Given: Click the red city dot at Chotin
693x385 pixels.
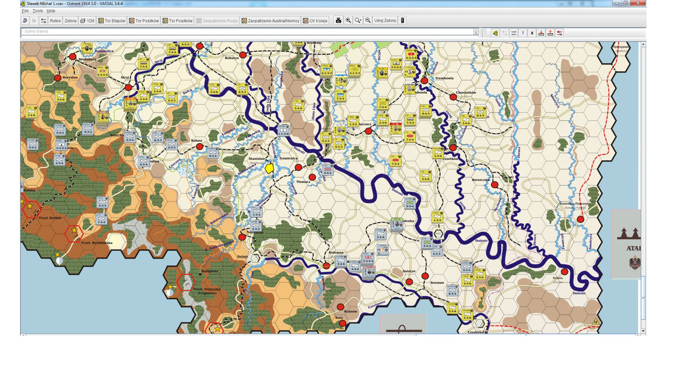Looking at the screenshot, I should 565,272.
